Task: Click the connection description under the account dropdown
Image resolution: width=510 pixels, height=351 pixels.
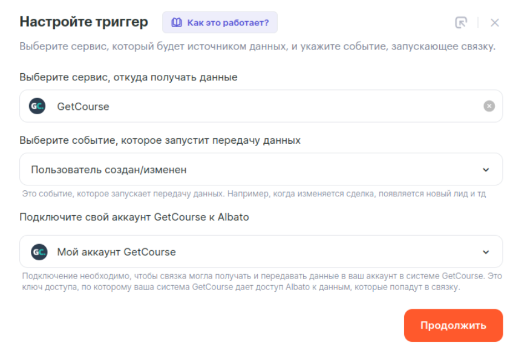Action: pos(260,281)
